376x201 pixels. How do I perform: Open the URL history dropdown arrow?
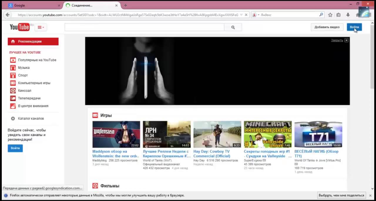point(241,15)
